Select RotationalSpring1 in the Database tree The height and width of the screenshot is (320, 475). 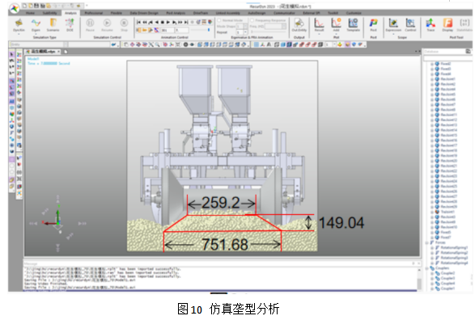pyautogui.click(x=454, y=247)
